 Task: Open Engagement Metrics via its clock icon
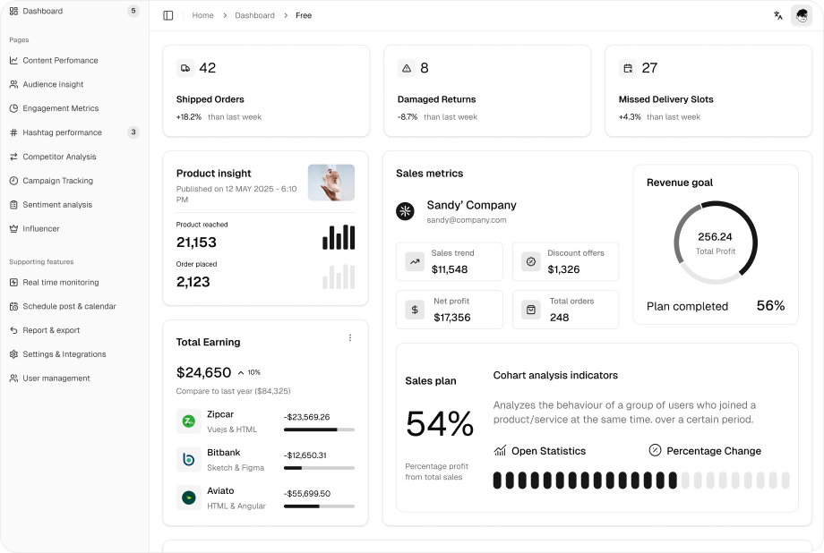coord(13,108)
